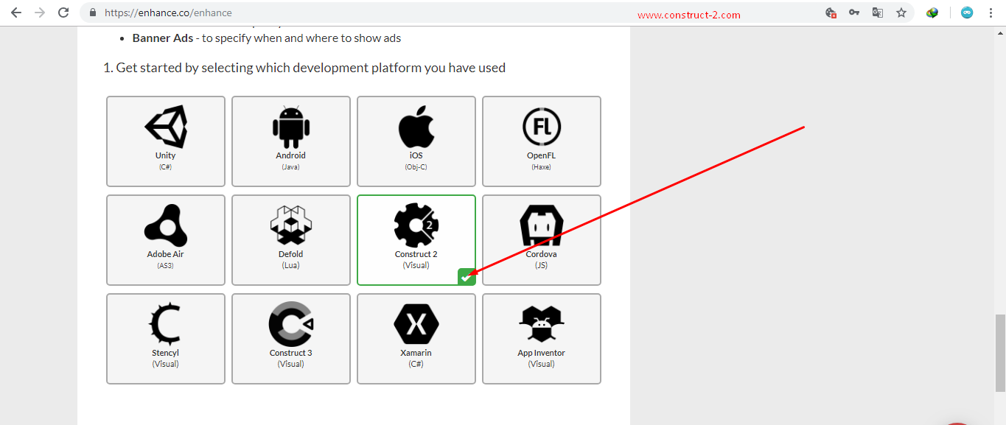Select the Unity (C#) platform card
1006x425 pixels.
tap(166, 141)
